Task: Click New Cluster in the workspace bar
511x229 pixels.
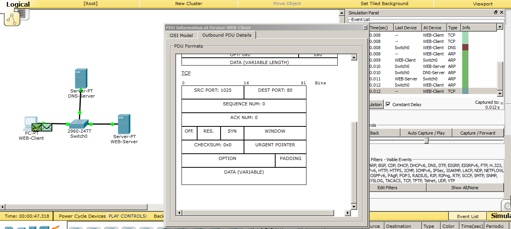Action: [189, 4]
